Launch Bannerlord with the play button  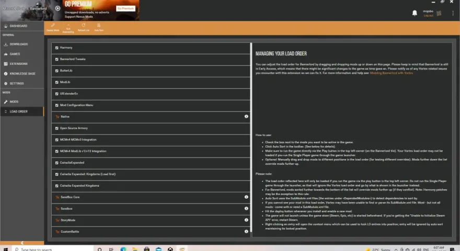pyautogui.click(x=58, y=8)
